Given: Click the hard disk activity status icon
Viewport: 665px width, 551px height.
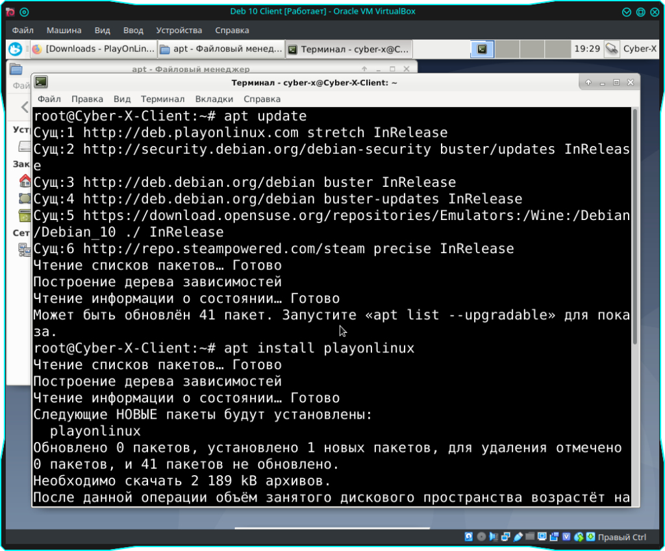Looking at the screenshot, I should [x=469, y=537].
